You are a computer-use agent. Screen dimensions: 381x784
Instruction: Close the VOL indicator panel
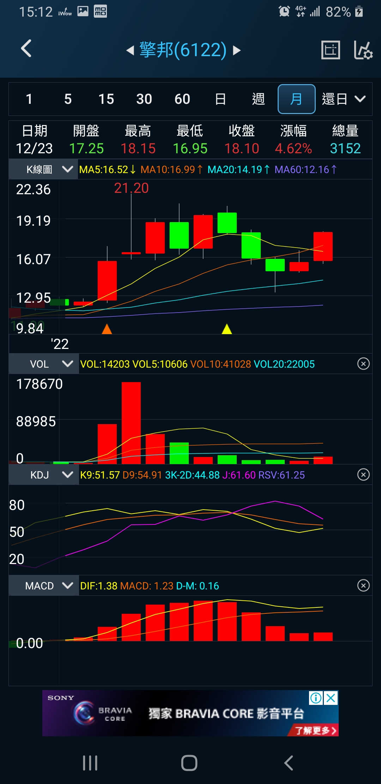363,363
